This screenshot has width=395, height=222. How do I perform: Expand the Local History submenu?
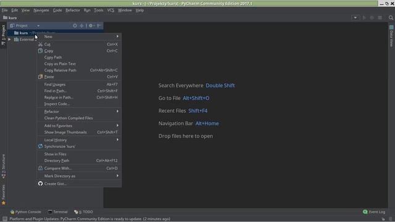click(79, 140)
